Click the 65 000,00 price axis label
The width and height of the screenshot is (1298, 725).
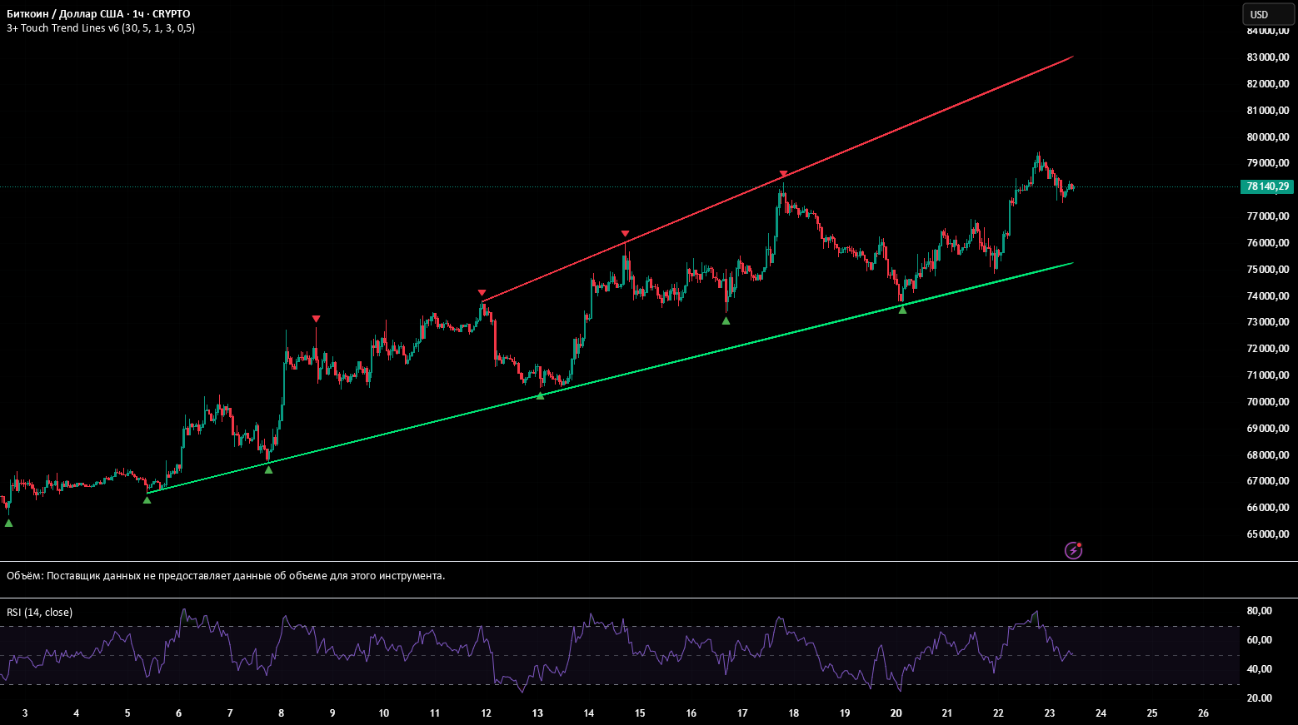coord(1267,534)
